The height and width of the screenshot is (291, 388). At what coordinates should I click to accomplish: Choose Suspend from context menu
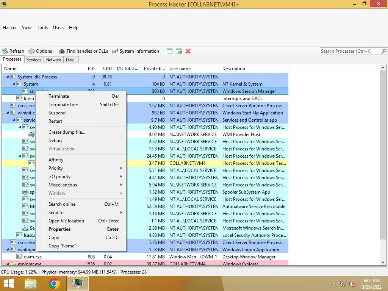[x=85, y=113]
